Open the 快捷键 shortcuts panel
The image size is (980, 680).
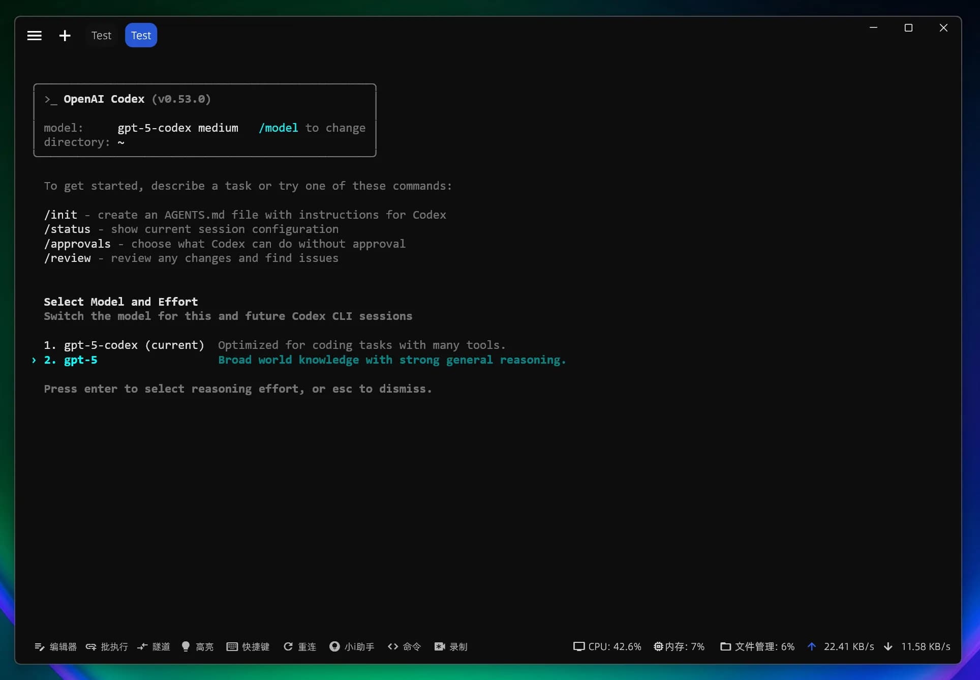[x=248, y=646]
